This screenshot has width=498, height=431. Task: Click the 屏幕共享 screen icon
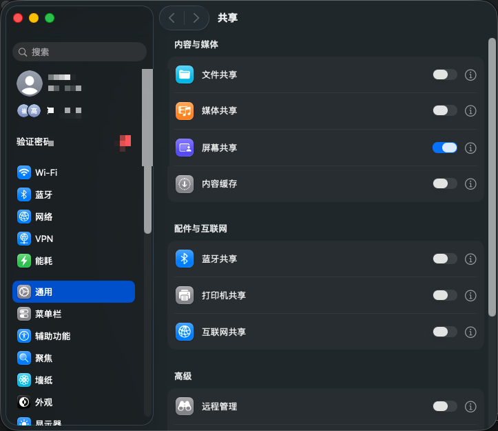[184, 148]
